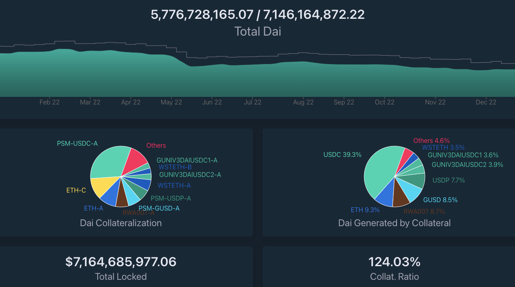Click the "Total Dai" chart title
Viewport: 515px width, 287px height.
(x=258, y=31)
